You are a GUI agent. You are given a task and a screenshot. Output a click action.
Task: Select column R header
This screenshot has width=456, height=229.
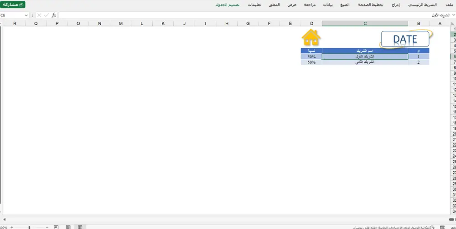[x=15, y=24]
